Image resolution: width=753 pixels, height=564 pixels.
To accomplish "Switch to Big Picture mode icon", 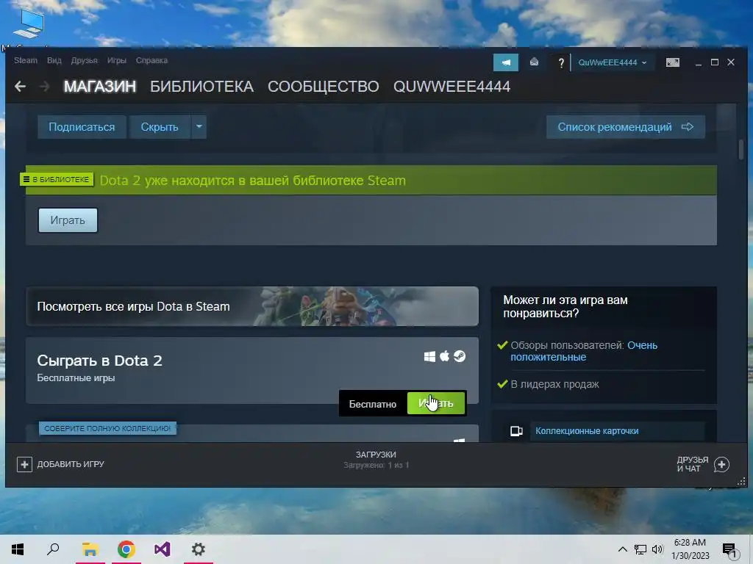I will [672, 62].
